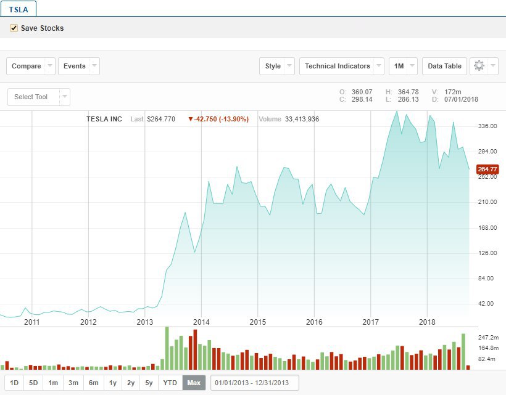Select the 5D time range
Viewport: 506px width, 395px height.
[x=33, y=383]
